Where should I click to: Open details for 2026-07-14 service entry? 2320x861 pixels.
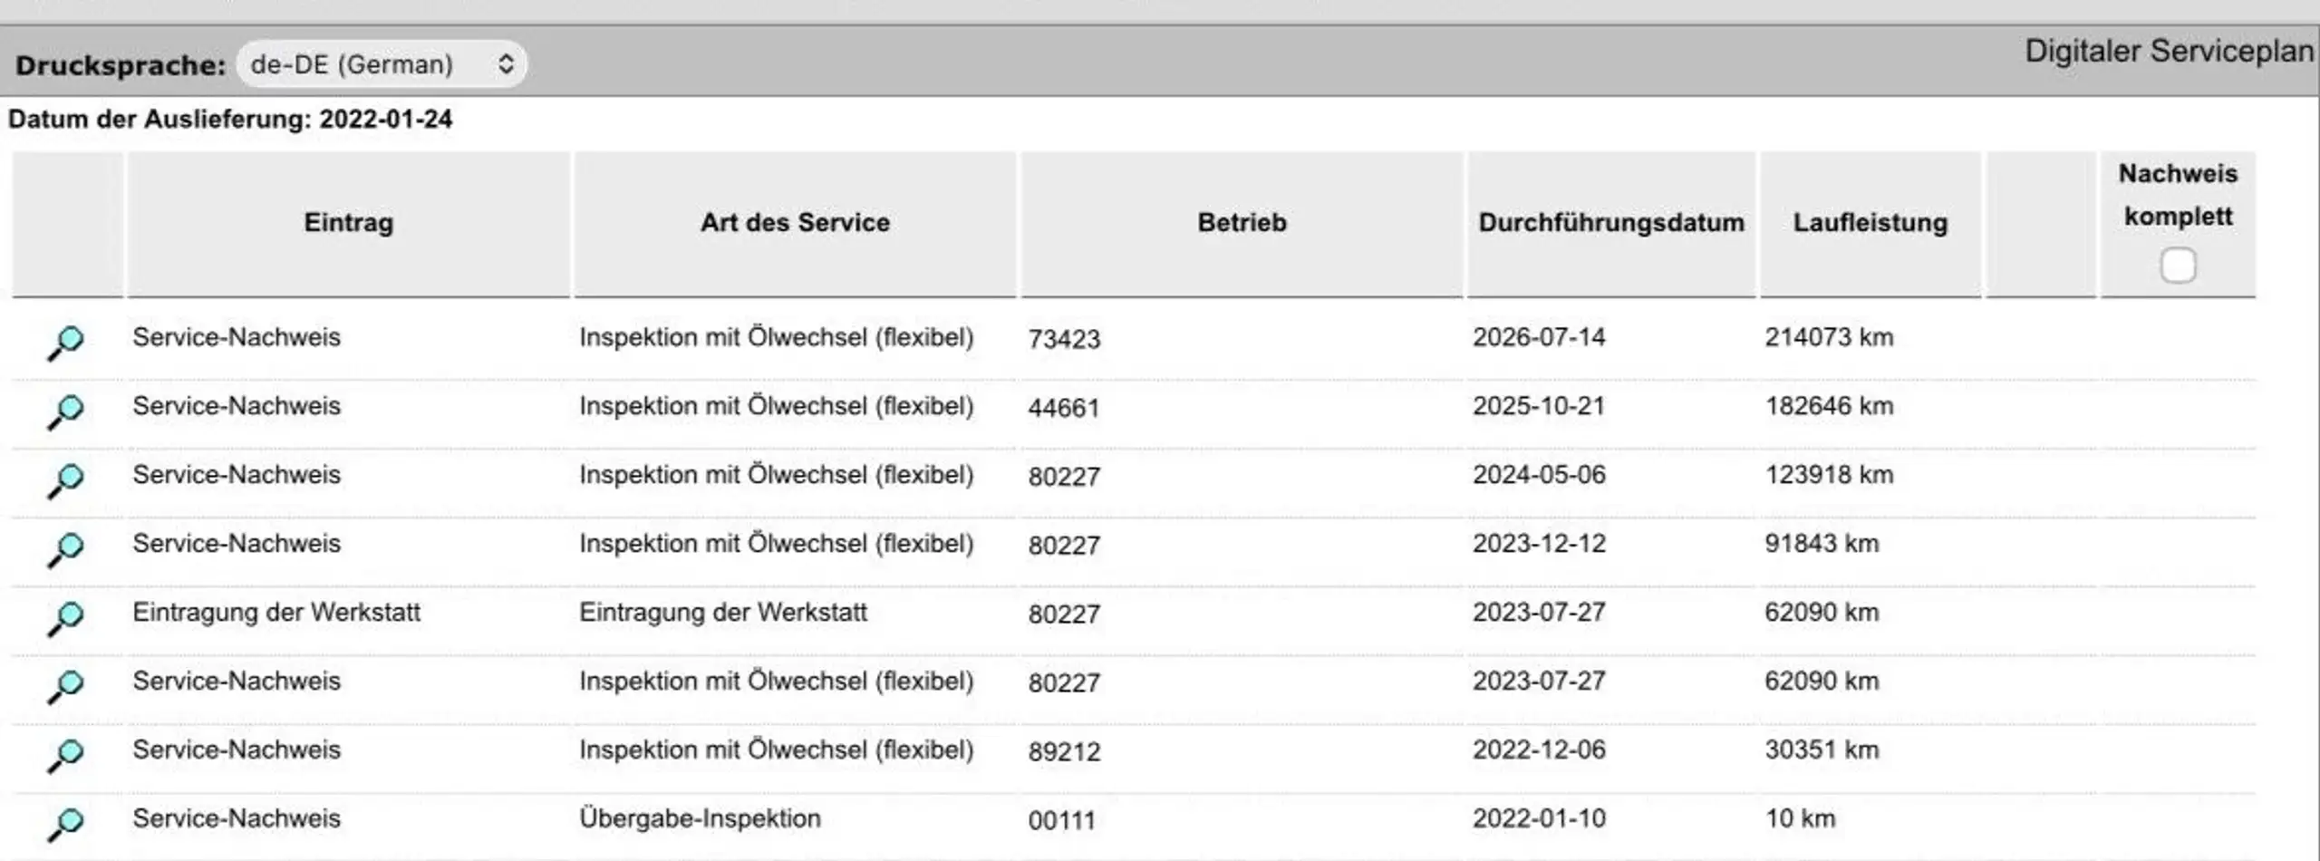click(x=65, y=343)
